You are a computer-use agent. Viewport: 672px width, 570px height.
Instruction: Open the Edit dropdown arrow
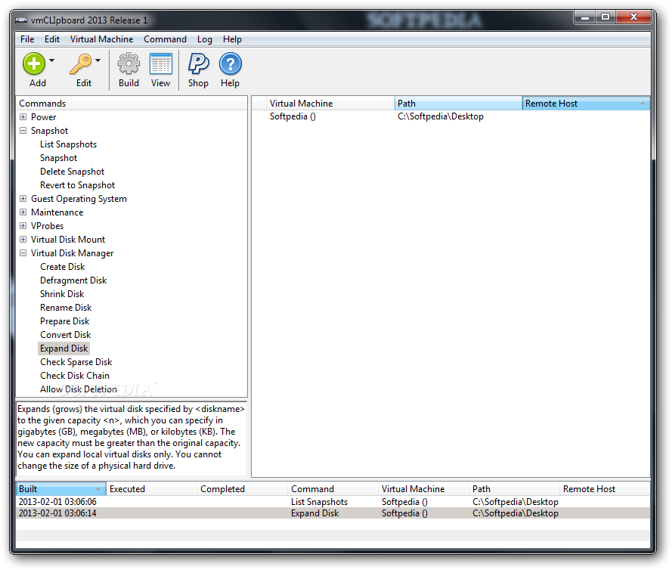(x=98, y=60)
